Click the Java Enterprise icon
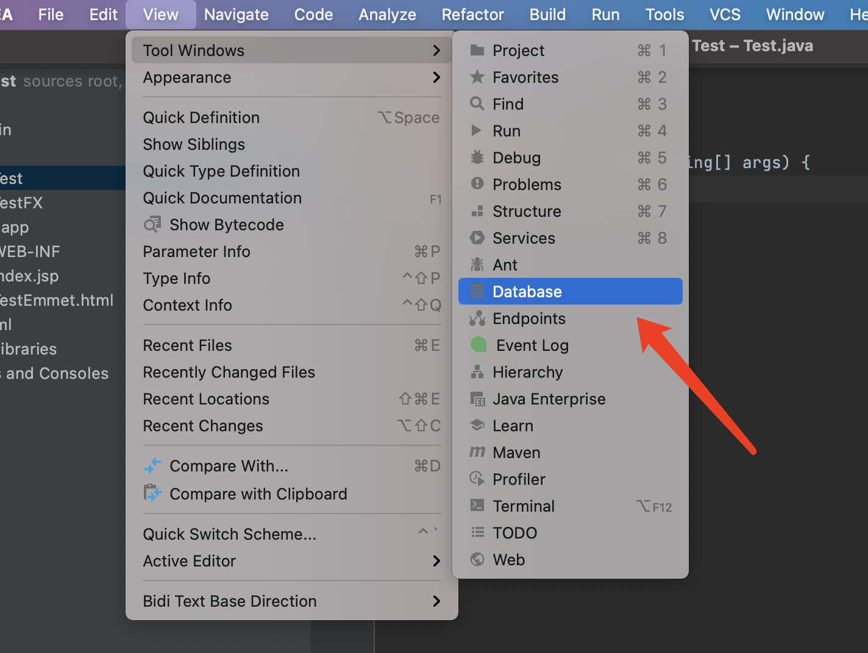This screenshot has height=653, width=868. tap(478, 399)
